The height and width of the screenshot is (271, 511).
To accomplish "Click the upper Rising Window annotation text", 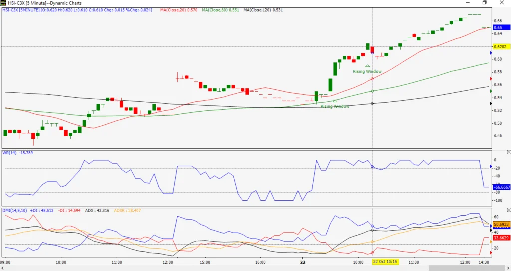I will point(367,71).
